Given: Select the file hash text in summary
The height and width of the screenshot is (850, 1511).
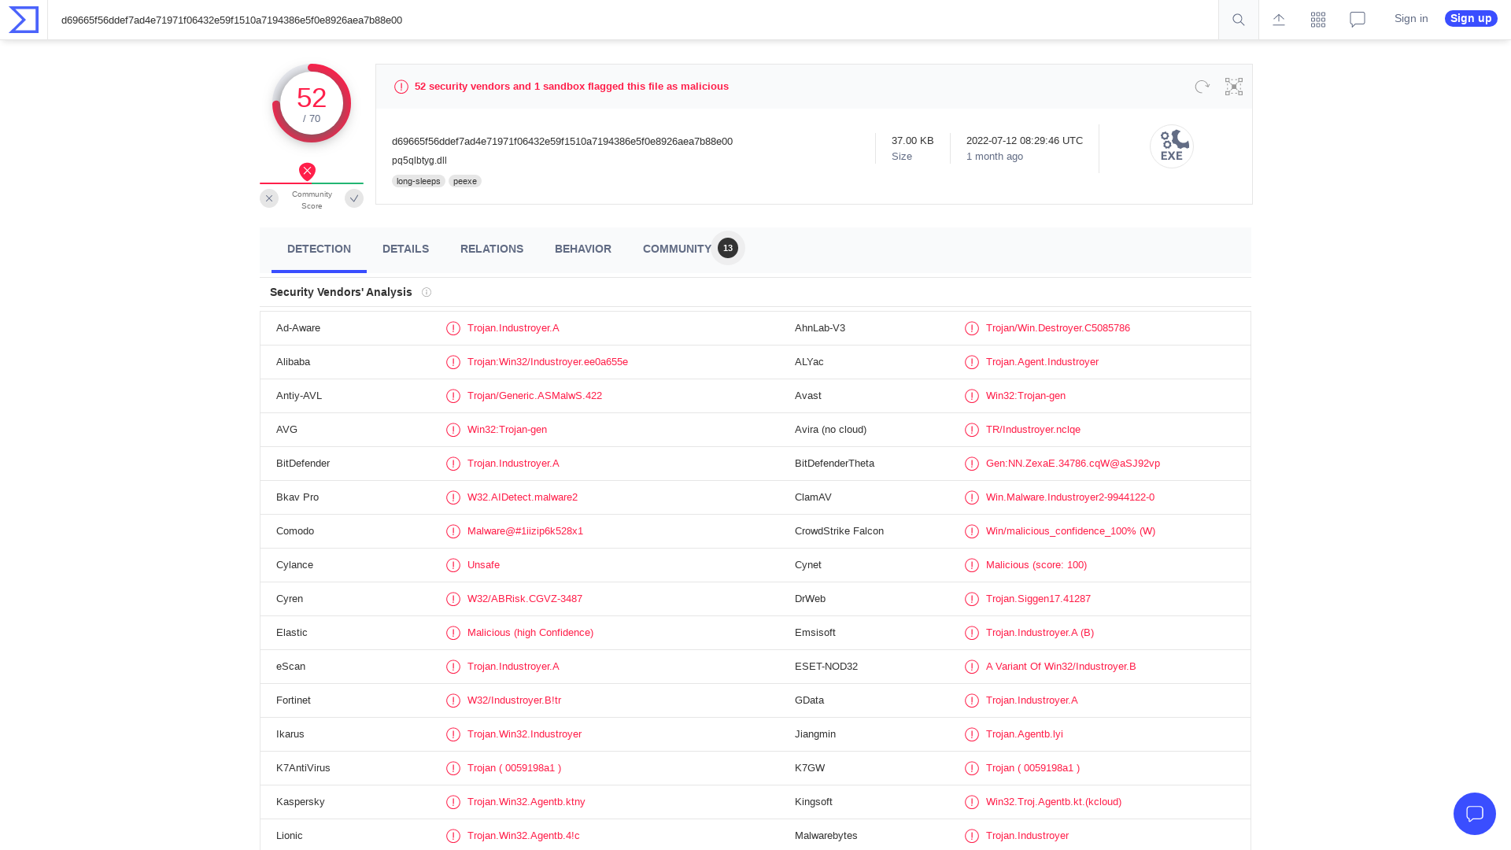Looking at the screenshot, I should [x=562, y=142].
